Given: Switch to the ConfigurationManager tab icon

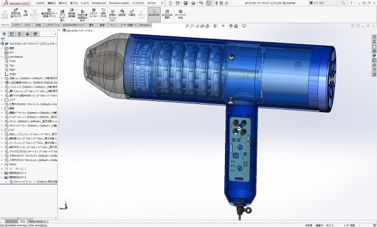Looking at the screenshot, I should (19, 34).
